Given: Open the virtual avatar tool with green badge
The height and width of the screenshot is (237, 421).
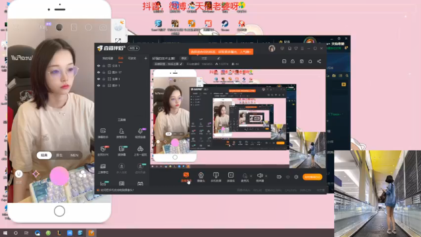Looking at the screenshot, I should [140, 169].
